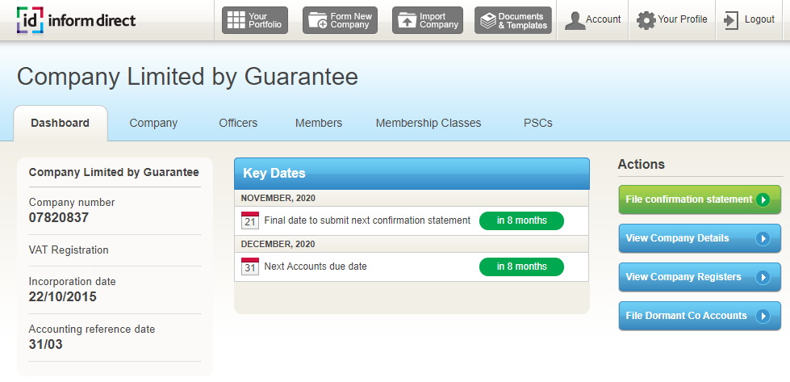Click View Company Details button
This screenshot has height=382, width=790.
699,238
